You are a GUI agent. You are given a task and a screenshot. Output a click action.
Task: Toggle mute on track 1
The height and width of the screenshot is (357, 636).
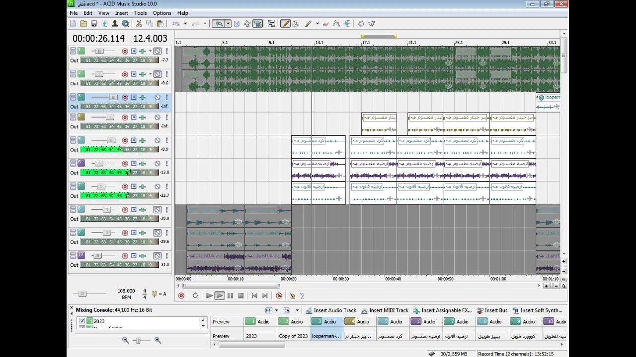(158, 51)
